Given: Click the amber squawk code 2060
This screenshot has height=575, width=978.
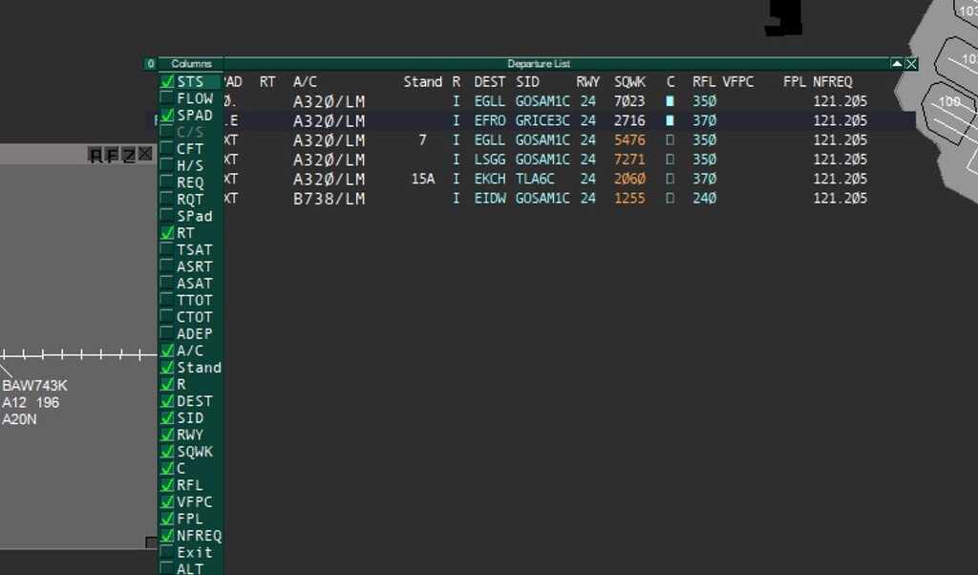Looking at the screenshot, I should pyautogui.click(x=630, y=179).
